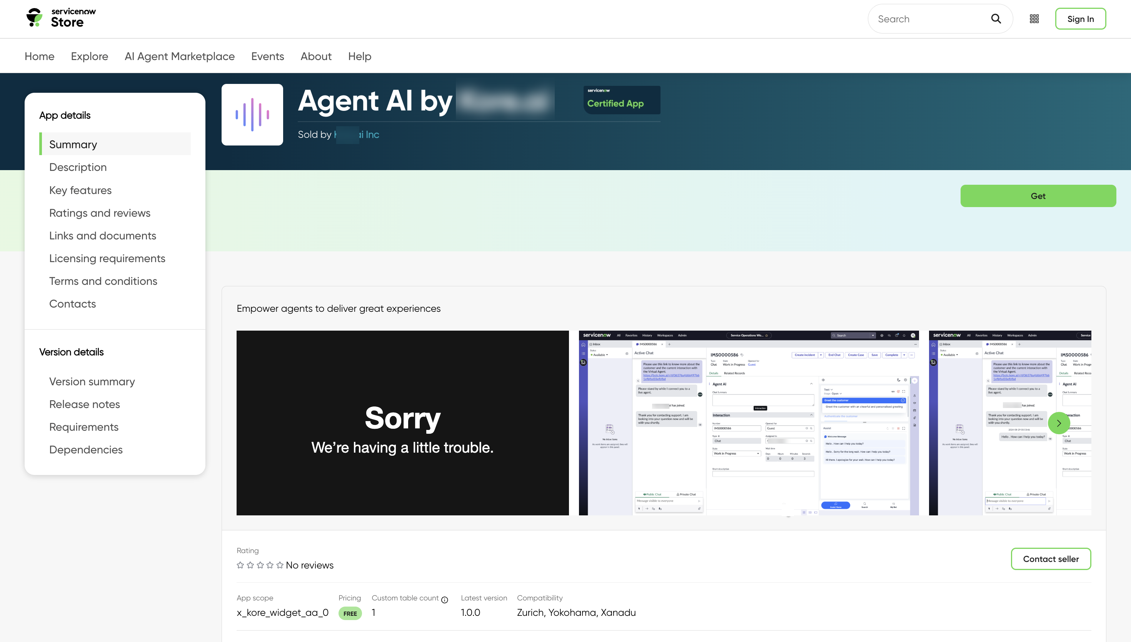Click the Certified App badge
The image size is (1131, 642).
(x=621, y=100)
